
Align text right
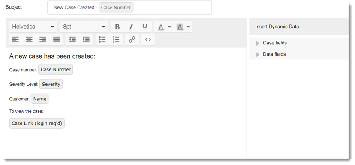point(42,39)
